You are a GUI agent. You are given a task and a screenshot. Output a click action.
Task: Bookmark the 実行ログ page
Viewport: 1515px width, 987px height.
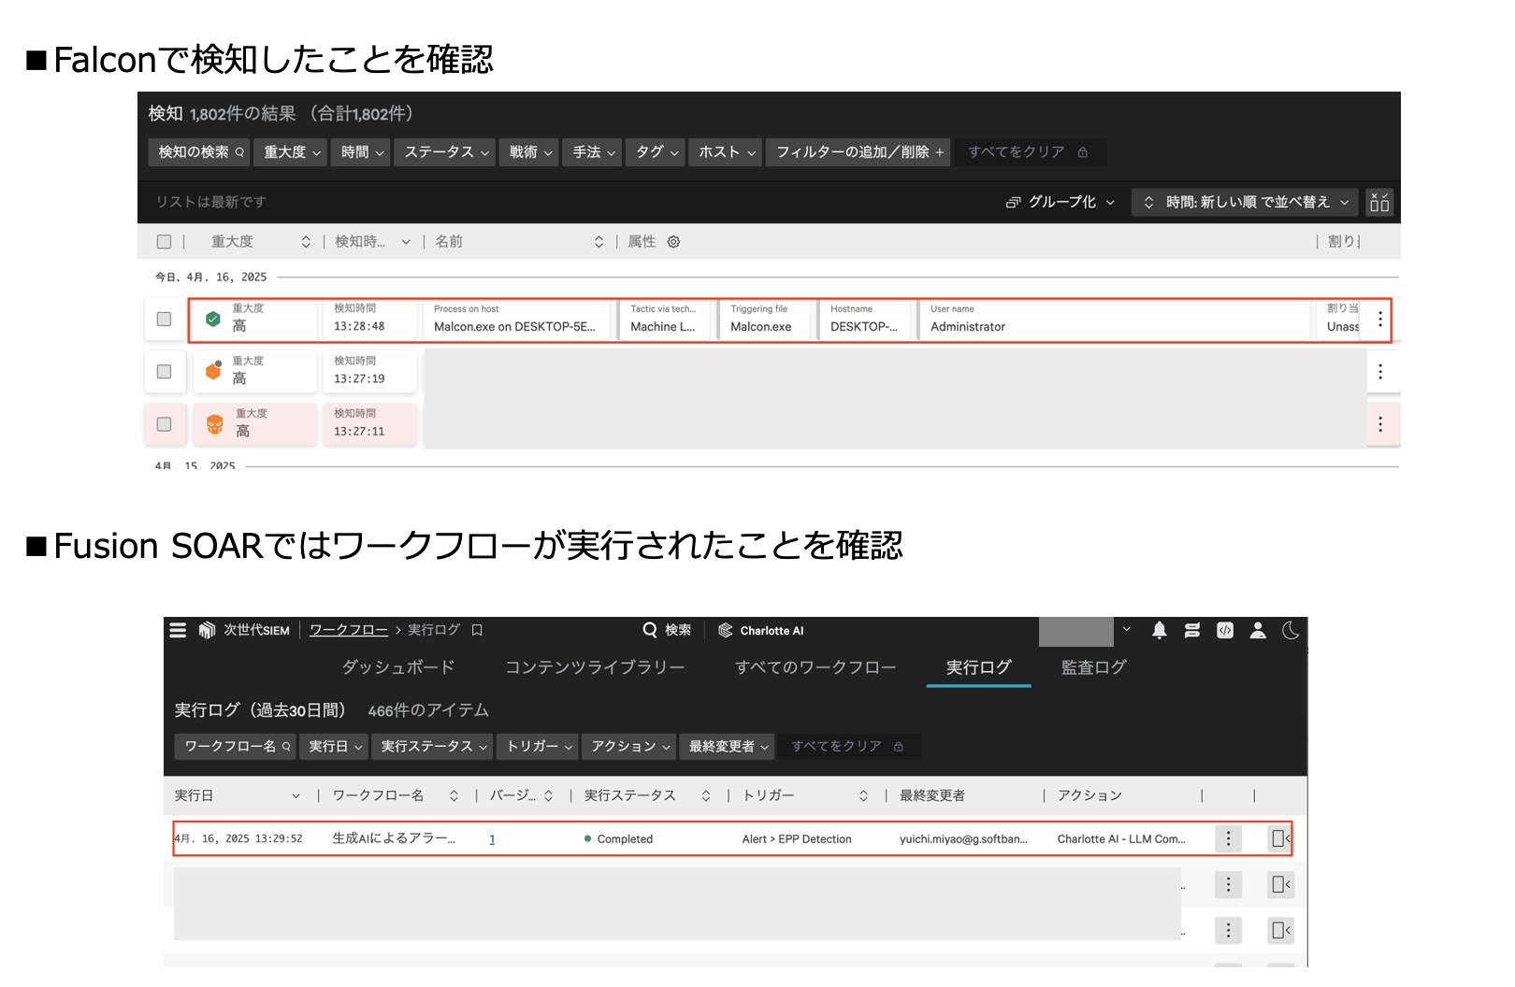(x=477, y=630)
